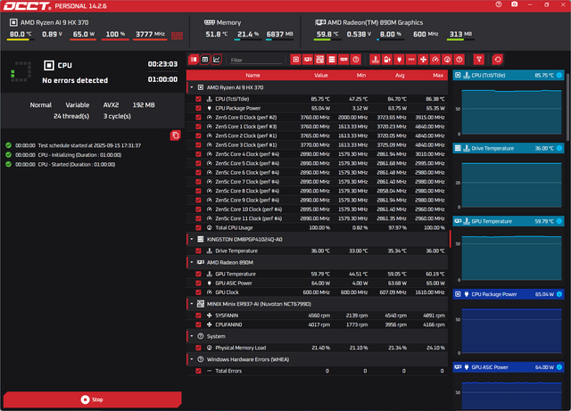Screen dimensions: 571x411
Task: Toggle memory module sensors filter icon
Action: point(343,60)
